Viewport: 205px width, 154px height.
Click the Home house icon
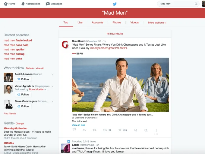[6, 4]
